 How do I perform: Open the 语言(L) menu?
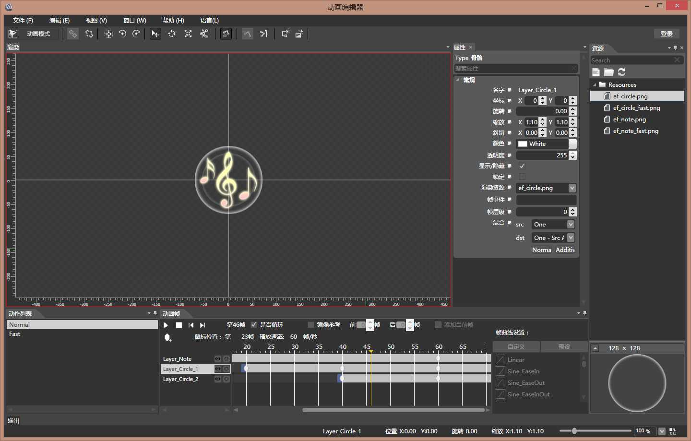click(x=210, y=20)
